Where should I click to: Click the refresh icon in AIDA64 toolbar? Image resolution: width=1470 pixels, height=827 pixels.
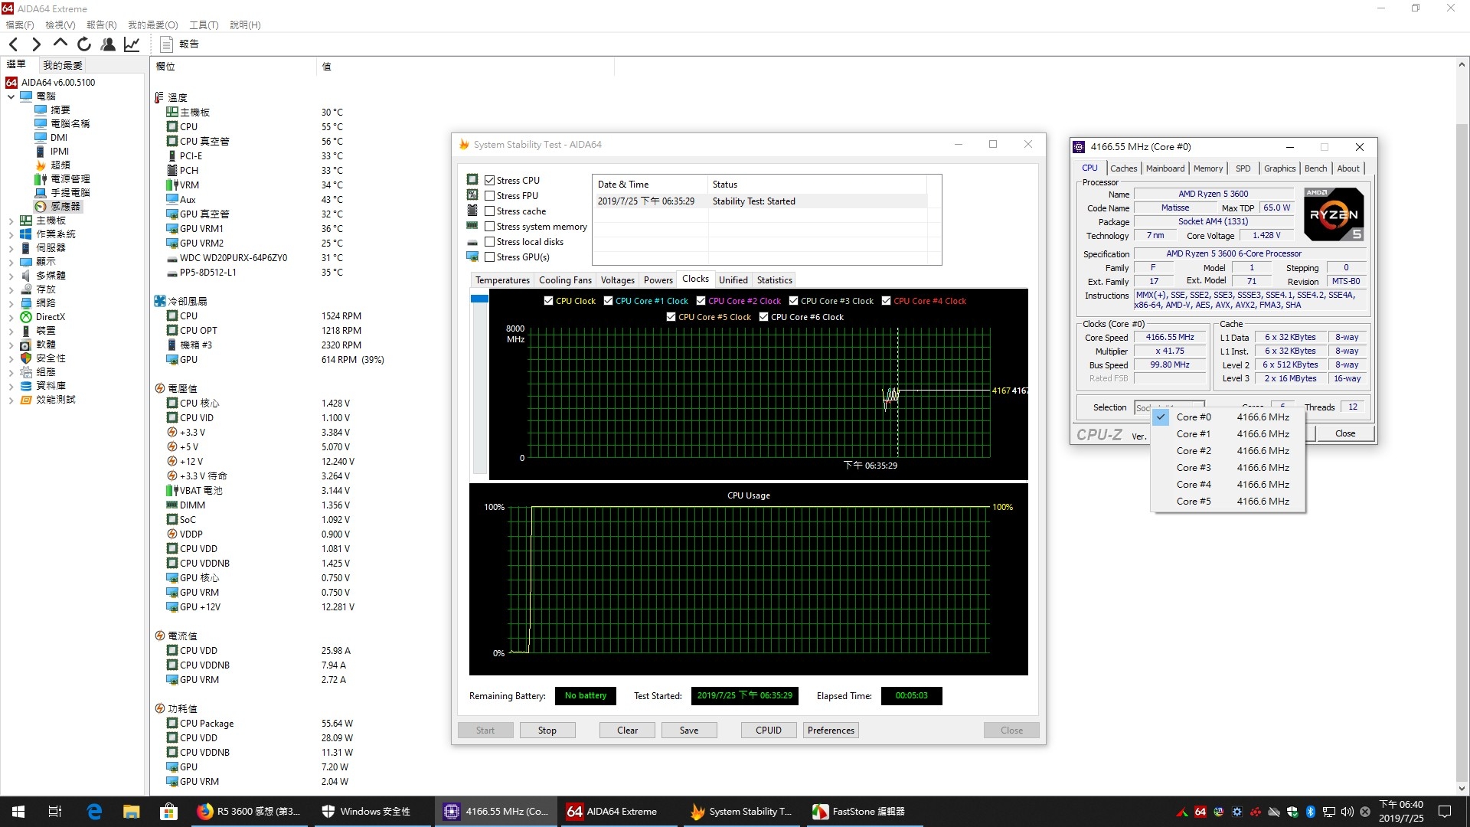pyautogui.click(x=84, y=44)
